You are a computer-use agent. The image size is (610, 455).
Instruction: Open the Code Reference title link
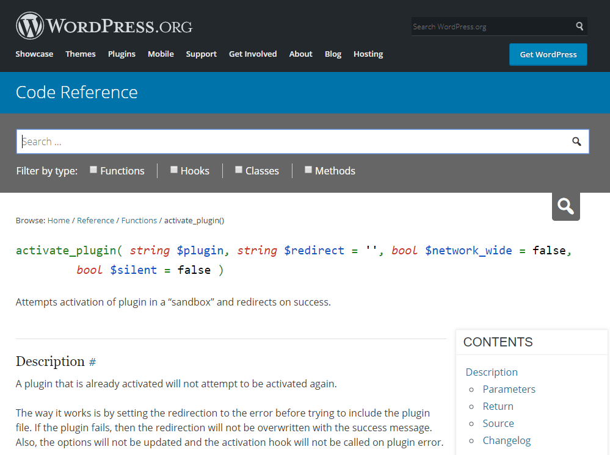point(77,93)
